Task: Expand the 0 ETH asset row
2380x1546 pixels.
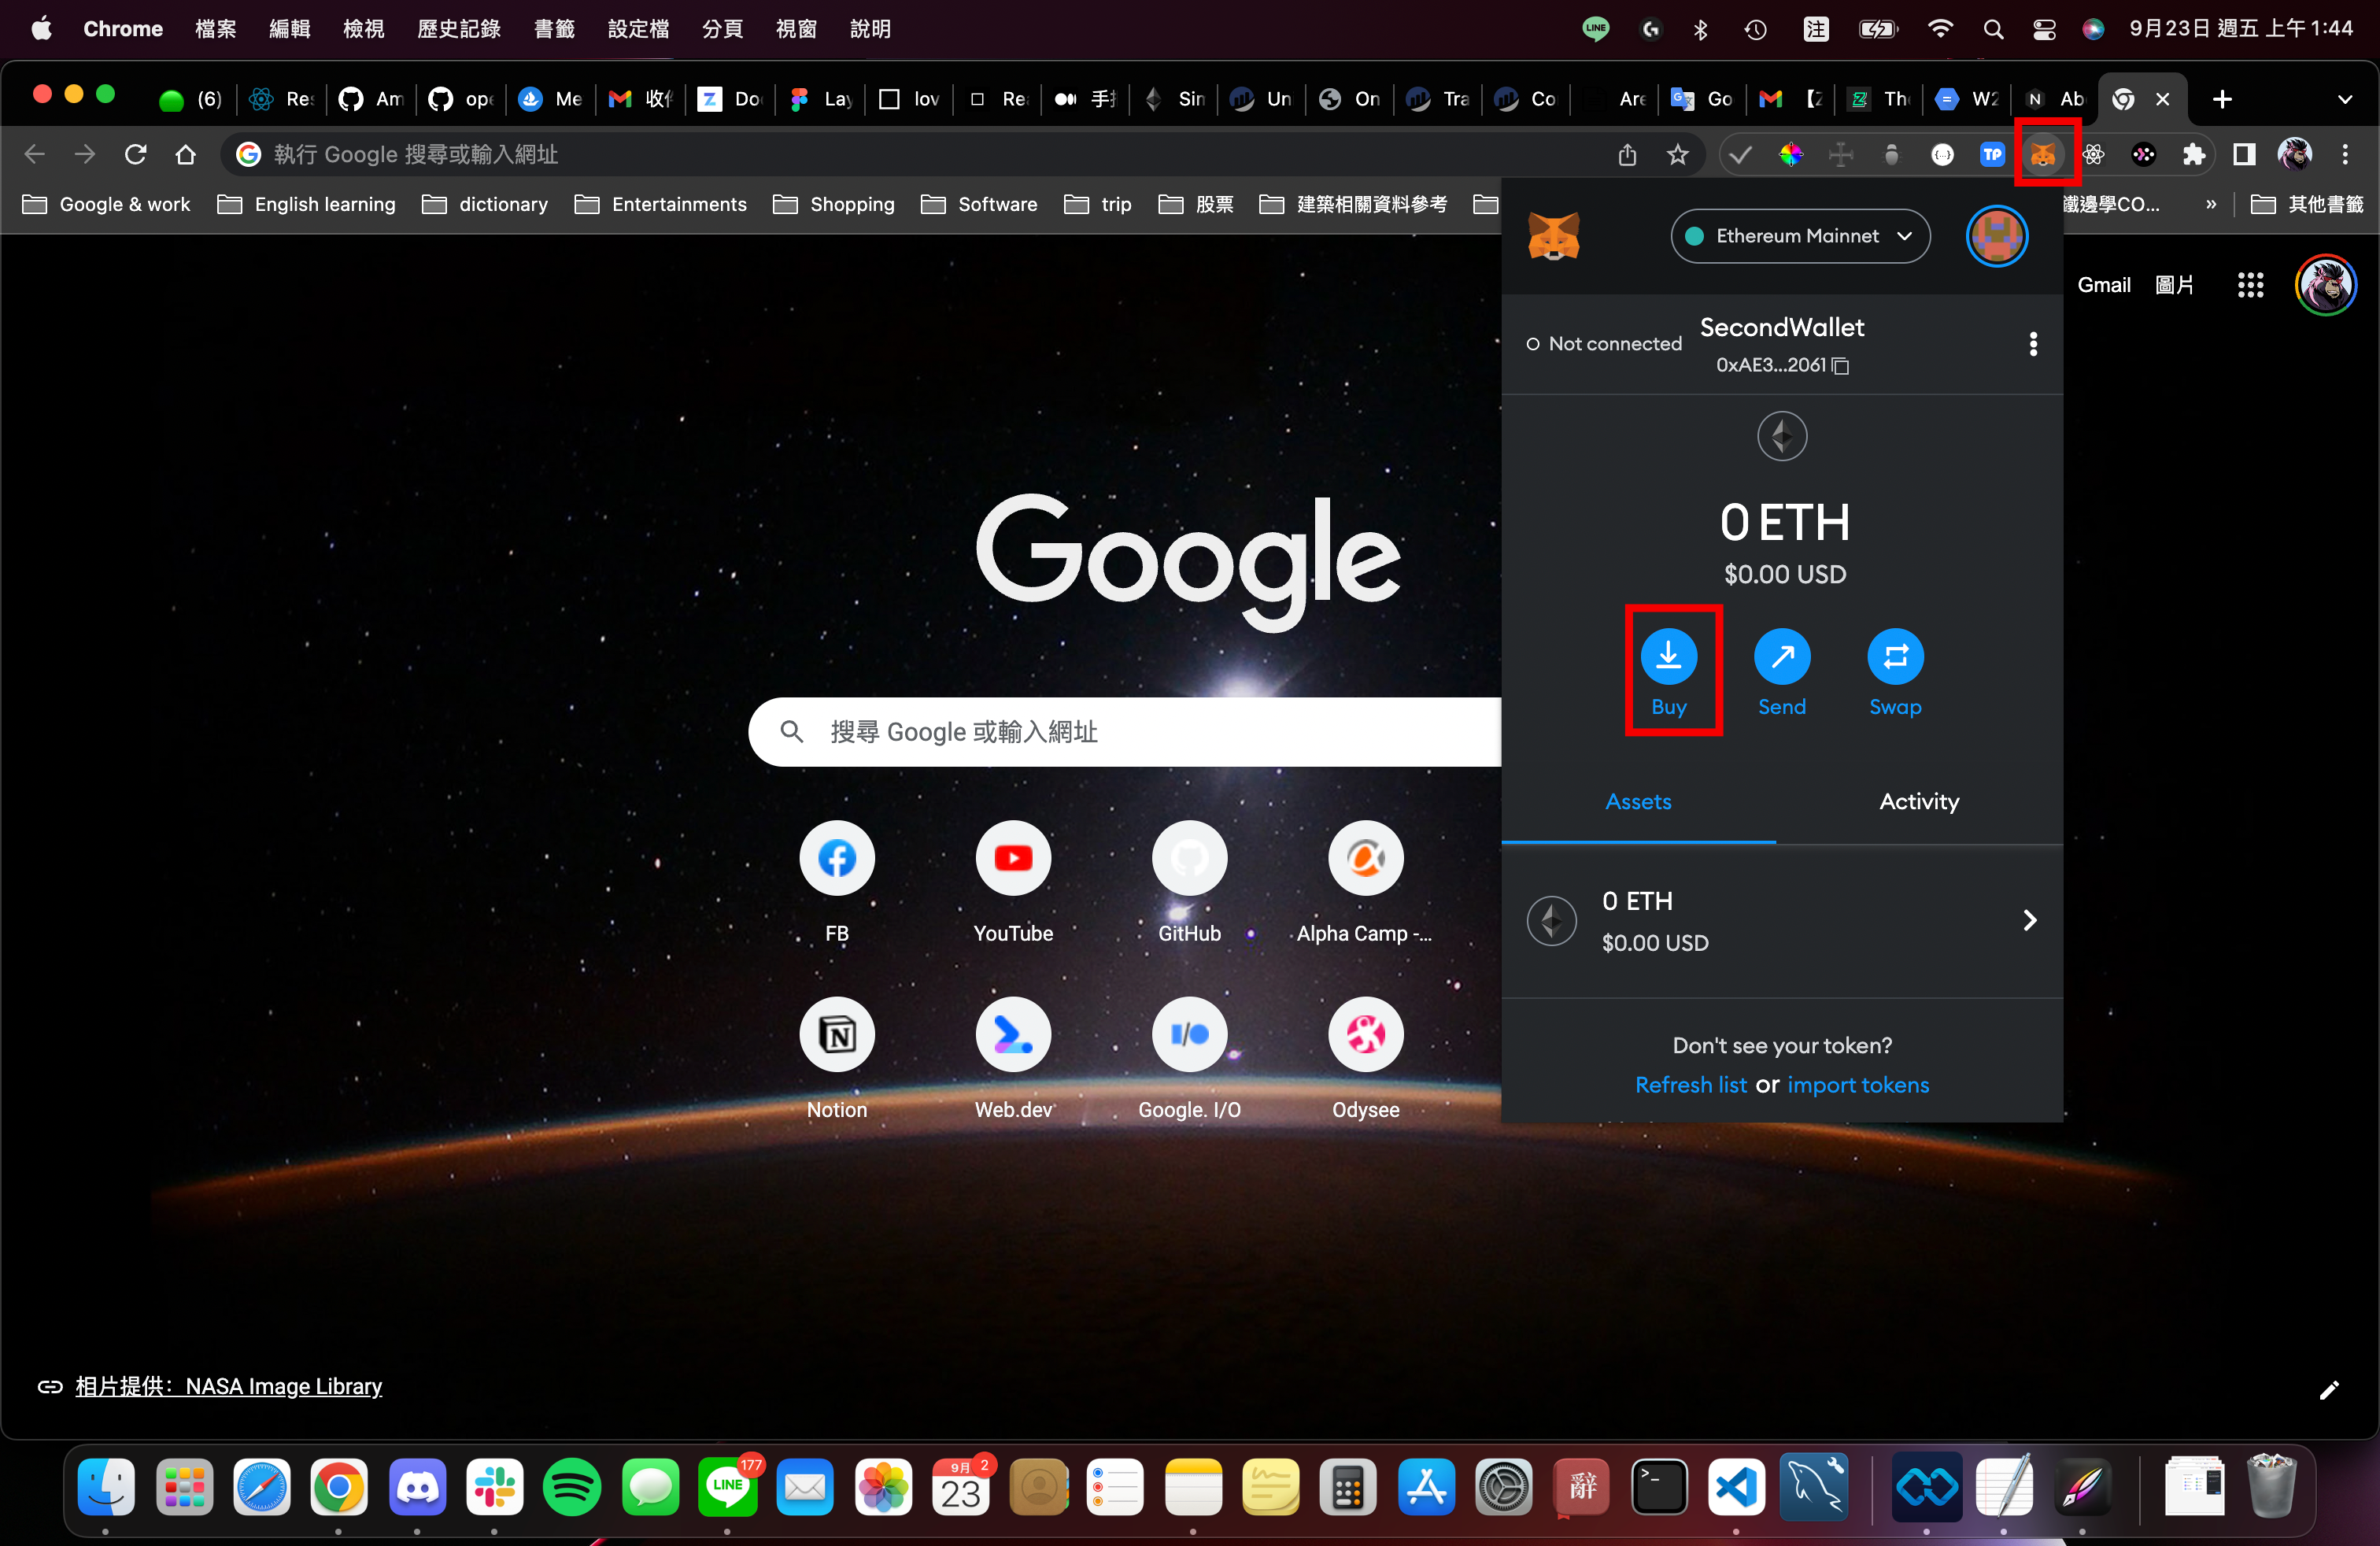Action: (1781, 921)
